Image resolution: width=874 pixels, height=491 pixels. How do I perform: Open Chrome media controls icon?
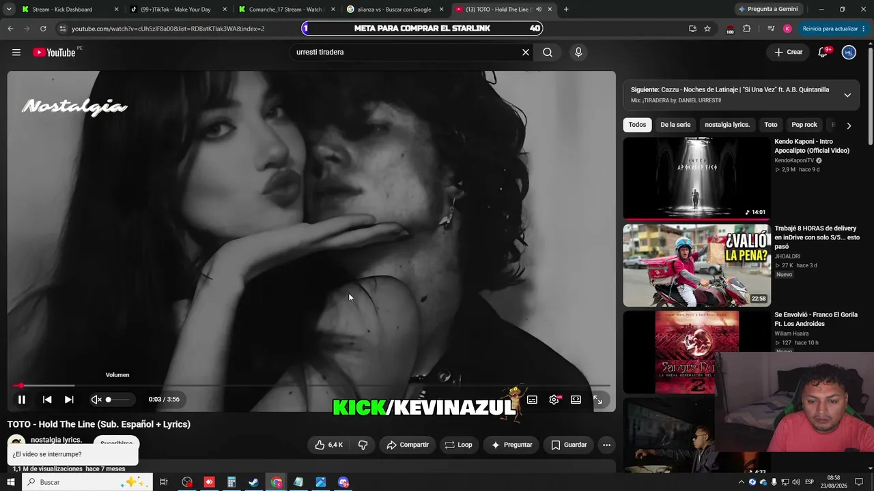point(771,29)
